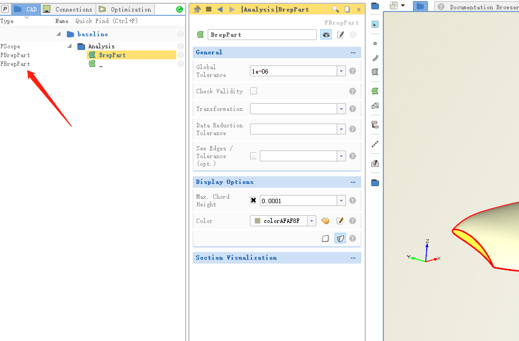
Task: Show help for Transformation
Action: coord(353,109)
